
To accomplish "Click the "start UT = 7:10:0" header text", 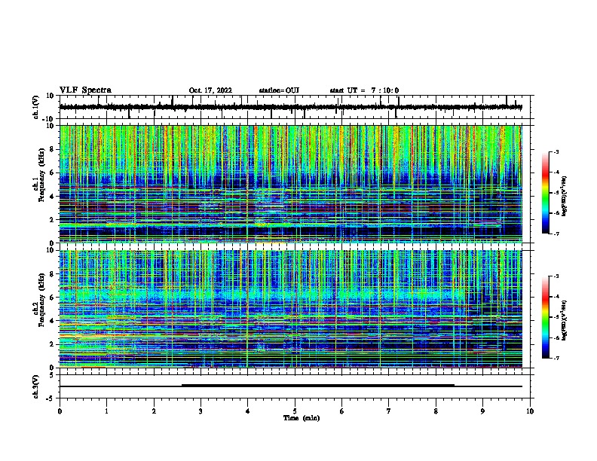I will 364,90.
